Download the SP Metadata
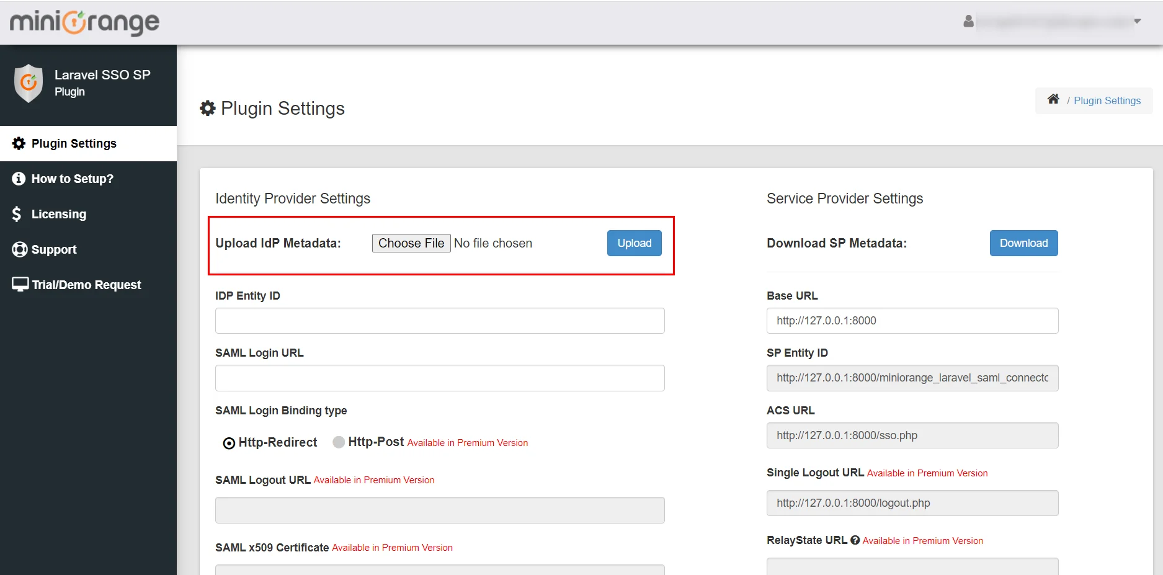The image size is (1163, 575). point(1023,243)
